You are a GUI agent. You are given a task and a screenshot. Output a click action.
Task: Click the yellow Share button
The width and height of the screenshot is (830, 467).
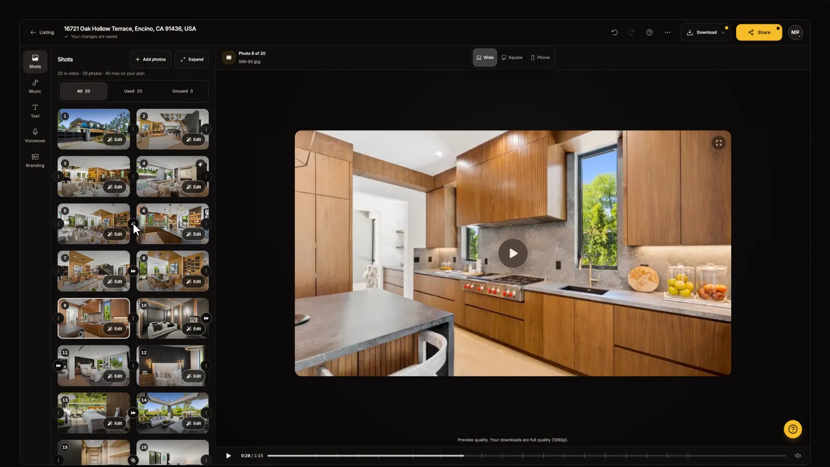tap(759, 32)
